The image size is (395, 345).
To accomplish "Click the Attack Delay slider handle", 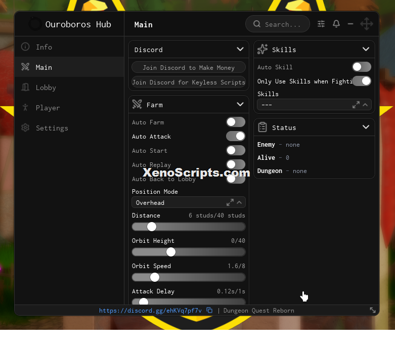I will click(x=144, y=301).
